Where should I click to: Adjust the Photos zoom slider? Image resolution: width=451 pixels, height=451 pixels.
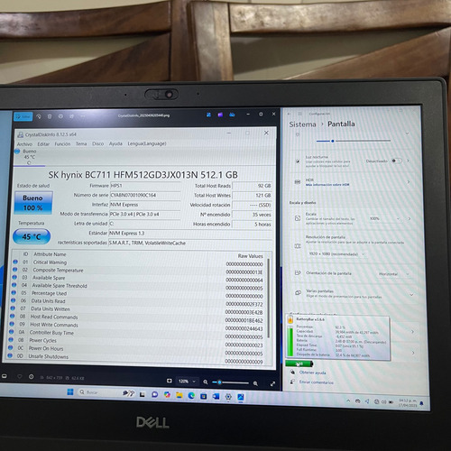click(230, 382)
